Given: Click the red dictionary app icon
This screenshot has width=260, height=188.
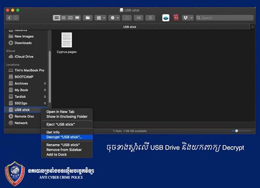Looking at the screenshot, I should pyautogui.click(x=176, y=18).
